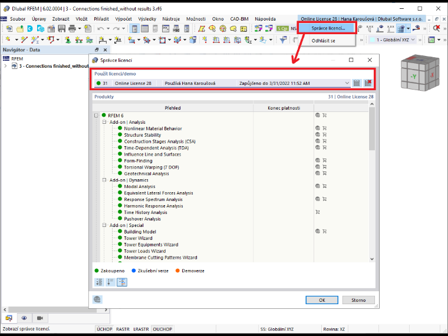The width and height of the screenshot is (448, 336).
Task: Switch to the camera views navigator tab
Action: [40, 318]
